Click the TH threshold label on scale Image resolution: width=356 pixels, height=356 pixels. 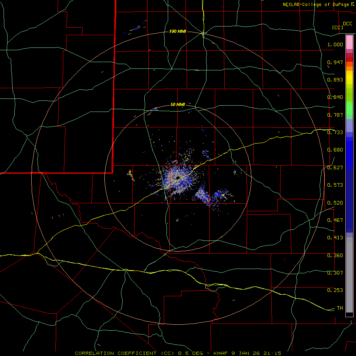click(x=340, y=308)
